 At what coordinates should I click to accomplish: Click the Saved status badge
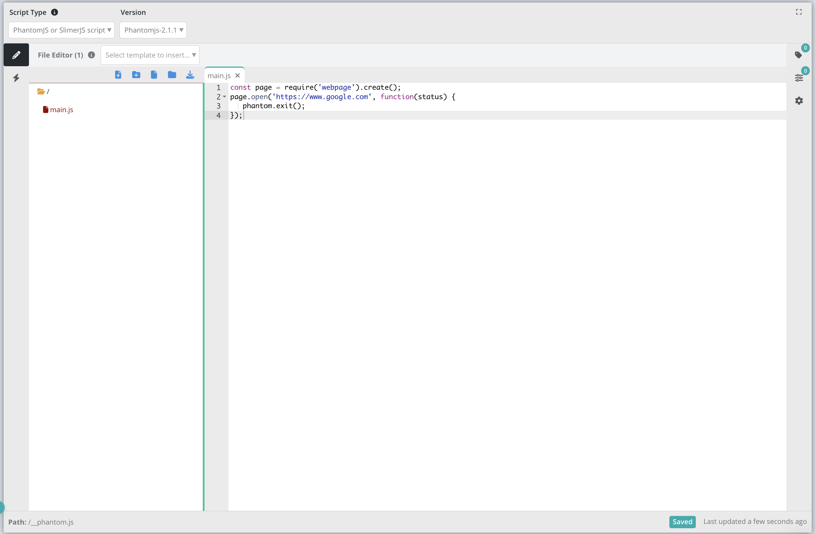click(x=682, y=522)
